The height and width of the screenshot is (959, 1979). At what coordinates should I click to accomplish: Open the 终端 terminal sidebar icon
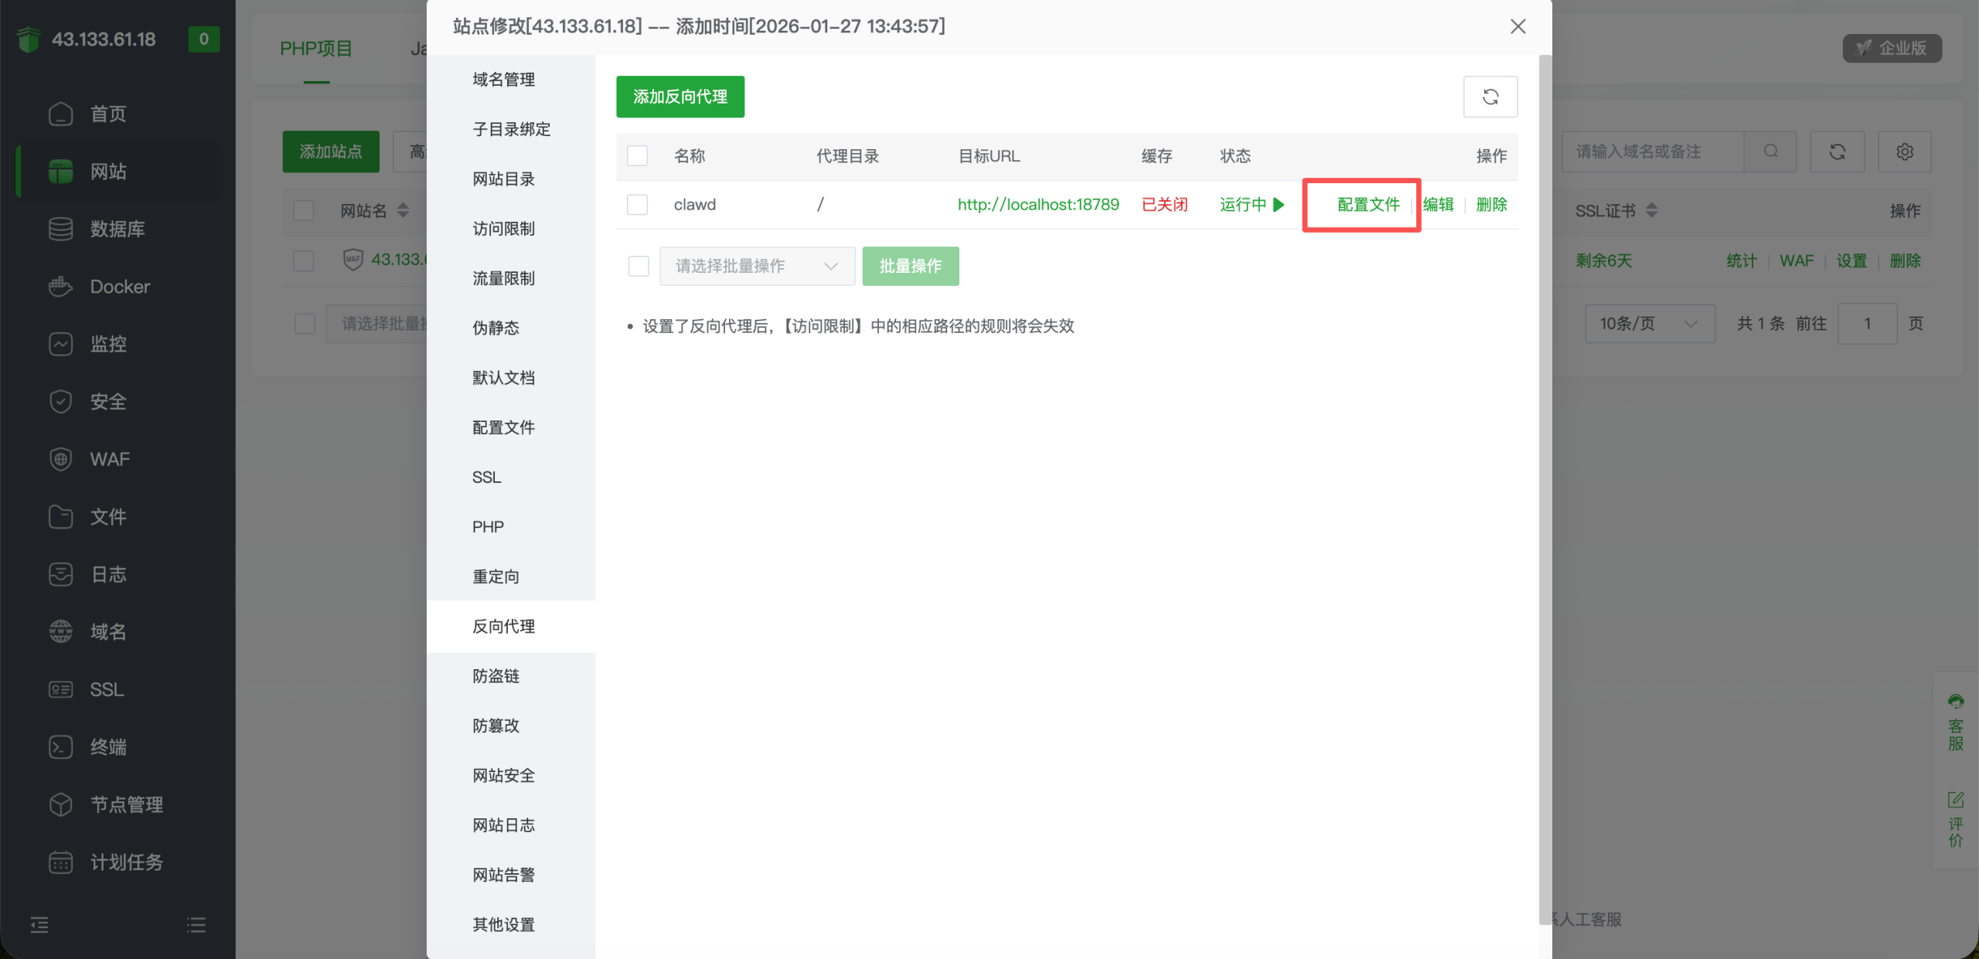pyautogui.click(x=60, y=747)
